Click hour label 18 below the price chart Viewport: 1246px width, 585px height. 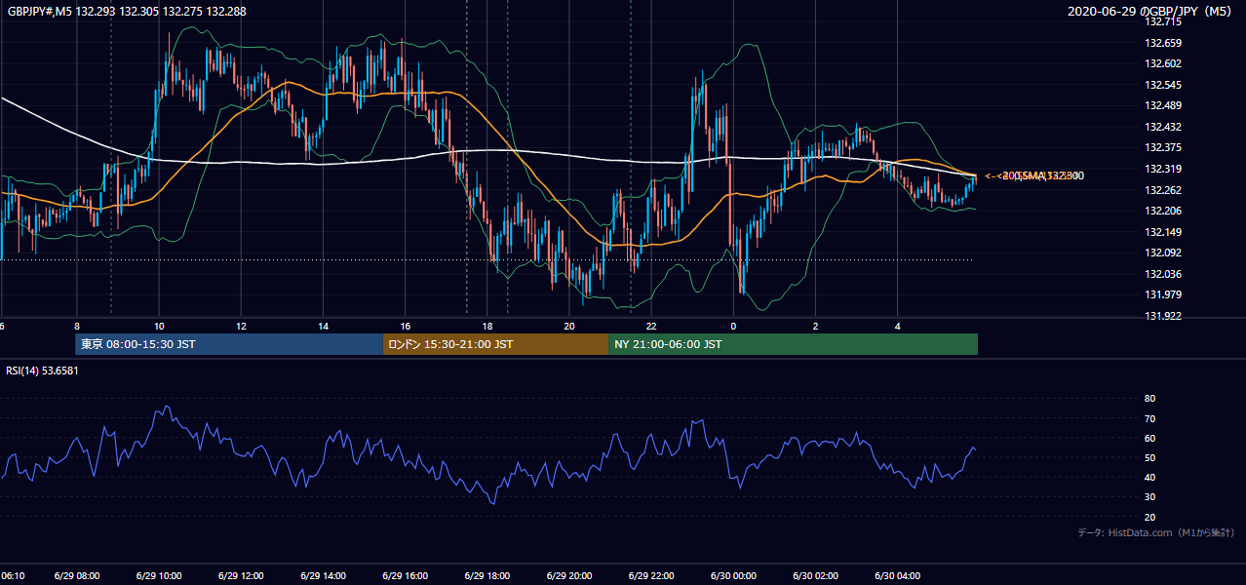(487, 327)
